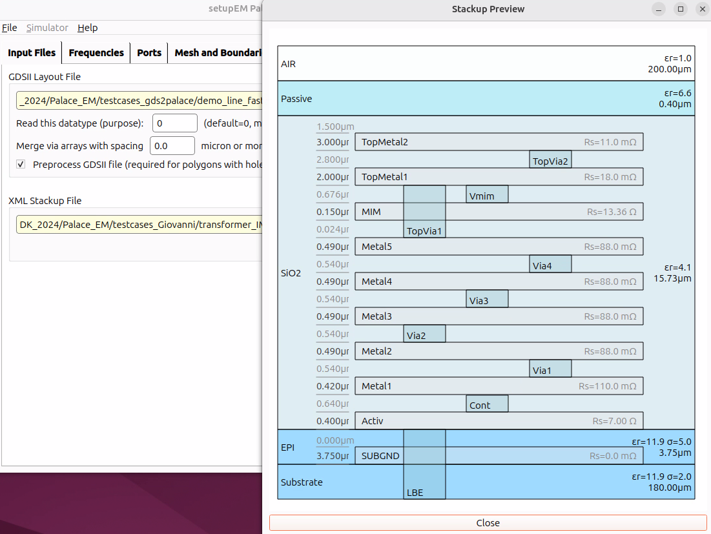Screen dimensions: 711x534
Task: Click the TopVia2 via box
Action: coord(550,159)
